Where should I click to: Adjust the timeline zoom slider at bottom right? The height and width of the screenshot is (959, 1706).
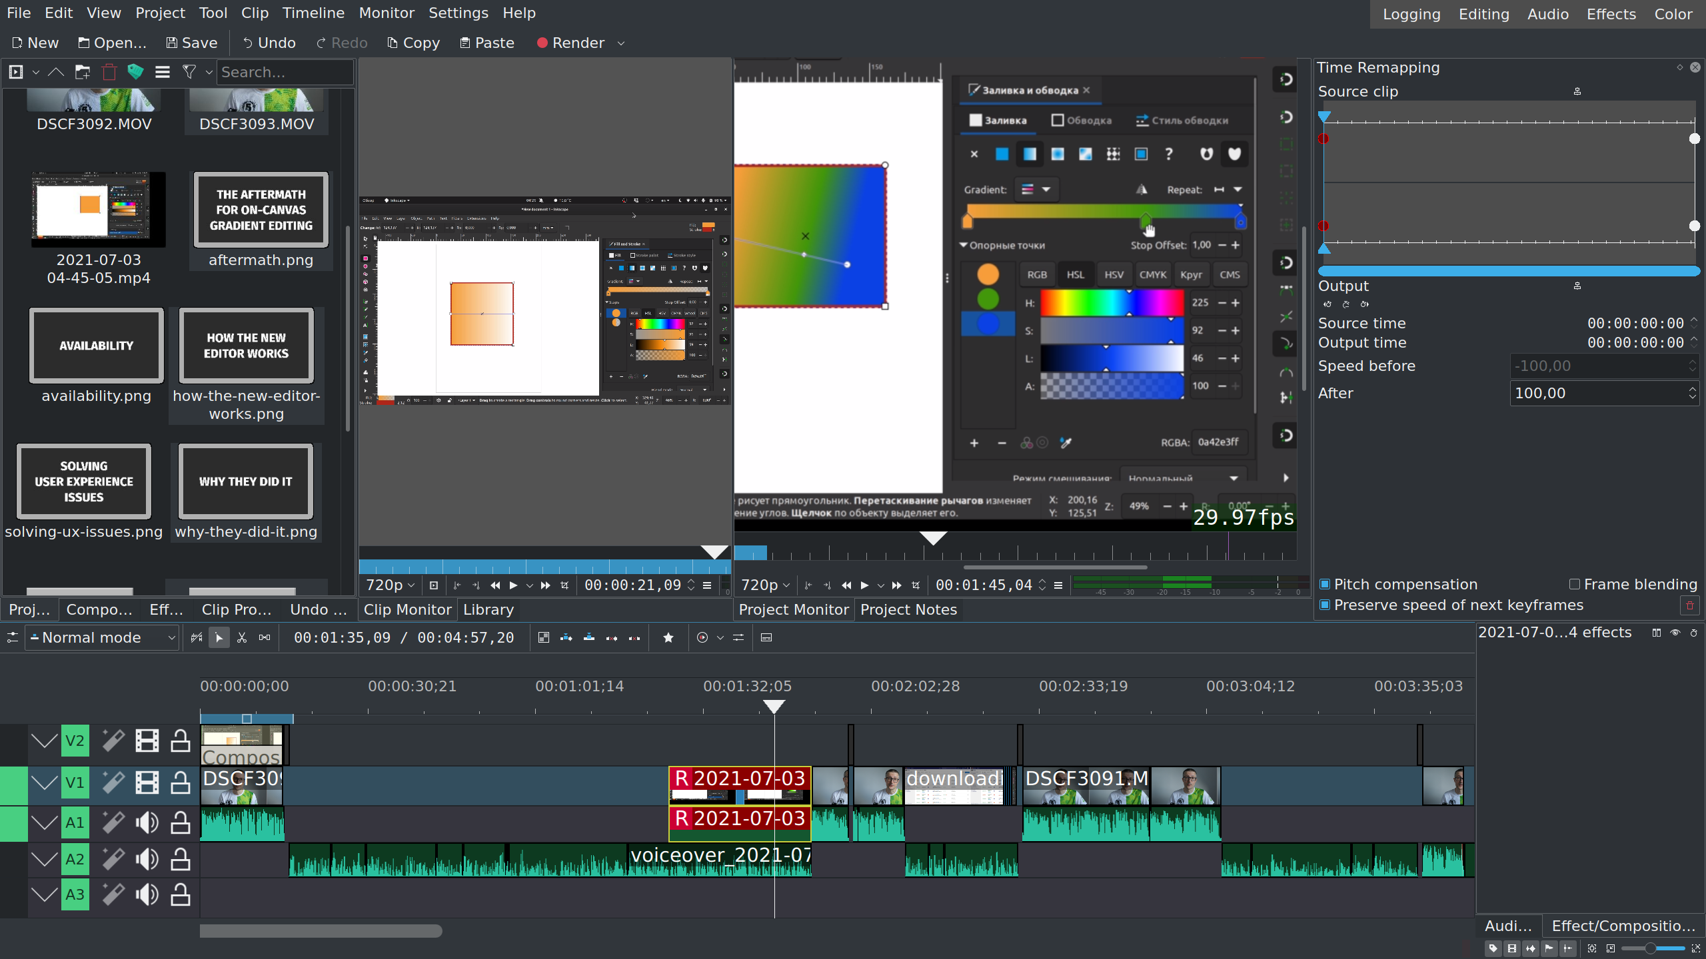tap(1653, 948)
